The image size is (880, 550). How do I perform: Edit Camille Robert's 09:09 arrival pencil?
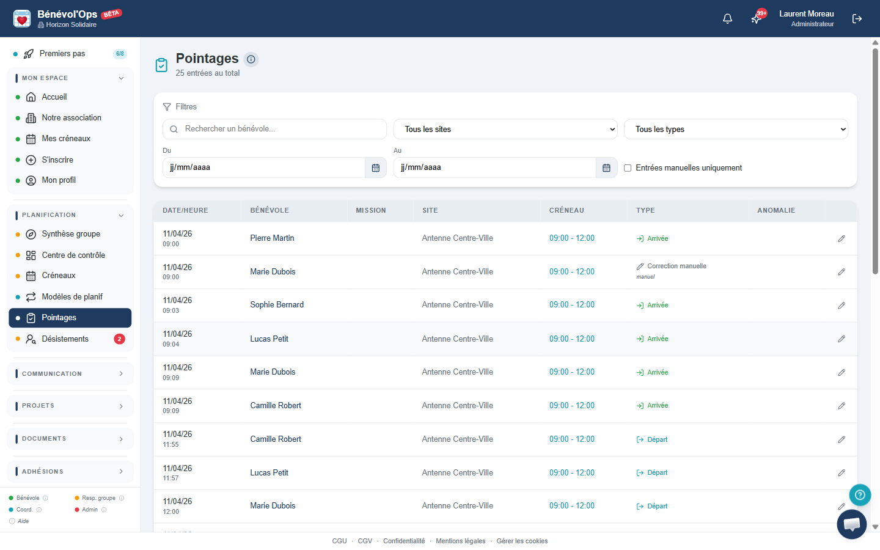[842, 406]
